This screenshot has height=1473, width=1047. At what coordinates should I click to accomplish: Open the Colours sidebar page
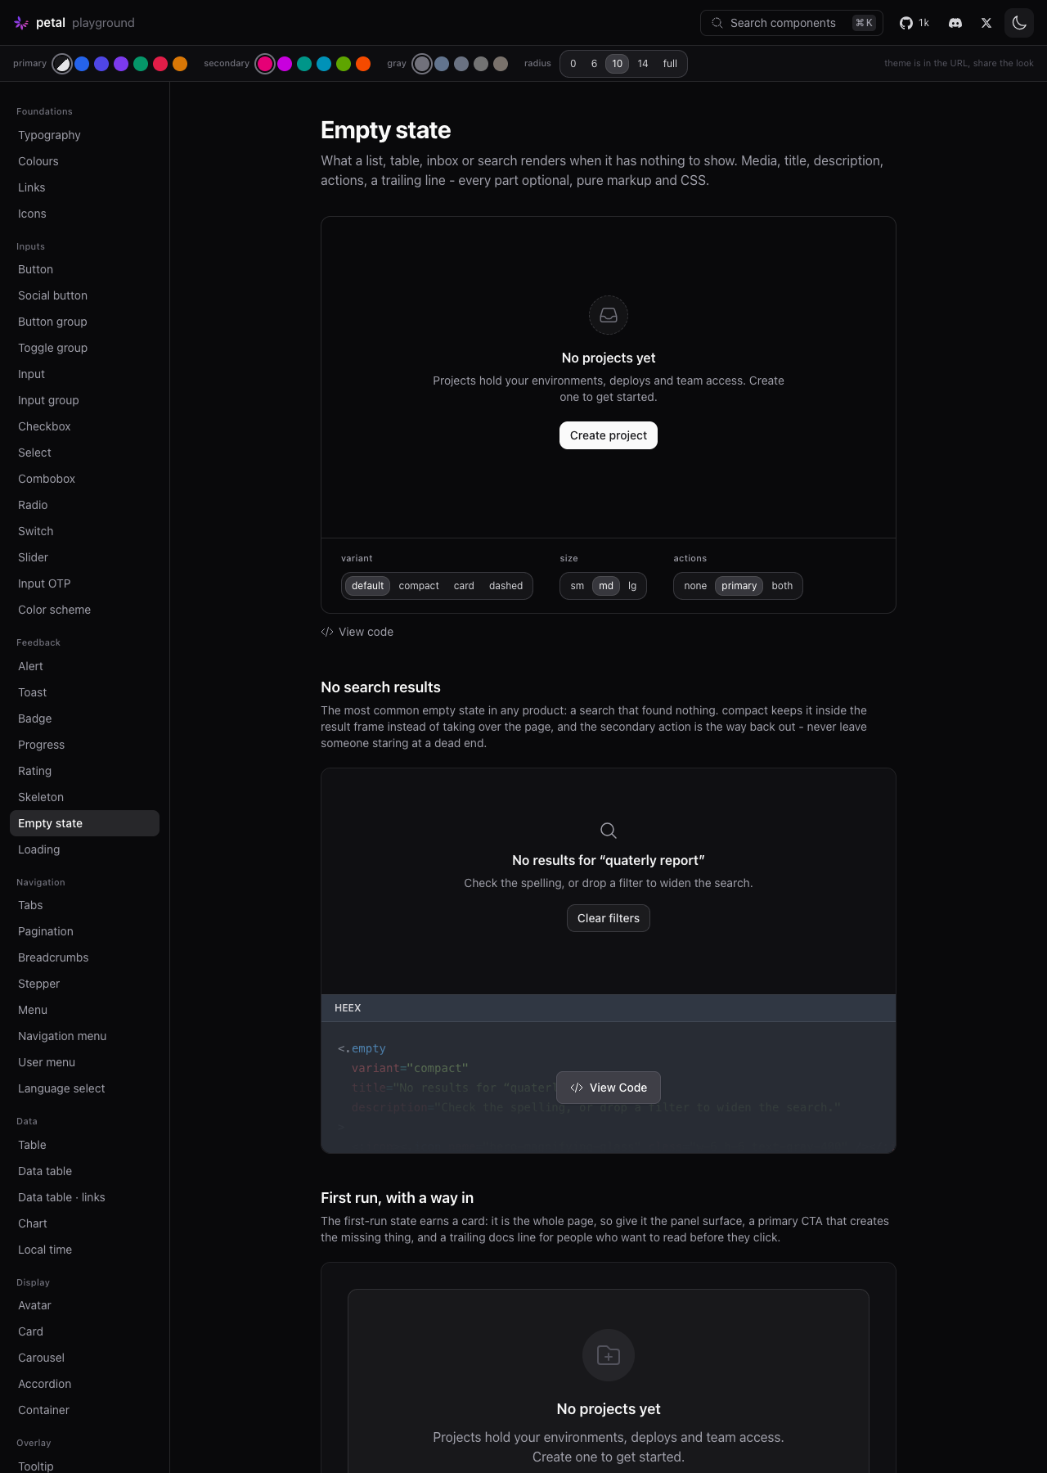coord(84,161)
